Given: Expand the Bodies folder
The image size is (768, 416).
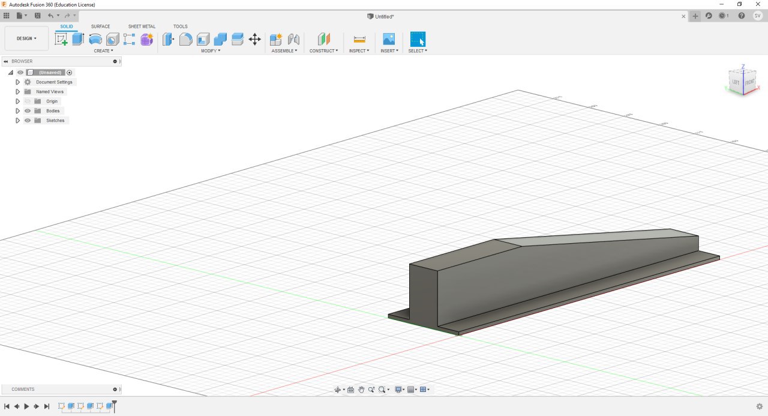Looking at the screenshot, I should click(18, 111).
